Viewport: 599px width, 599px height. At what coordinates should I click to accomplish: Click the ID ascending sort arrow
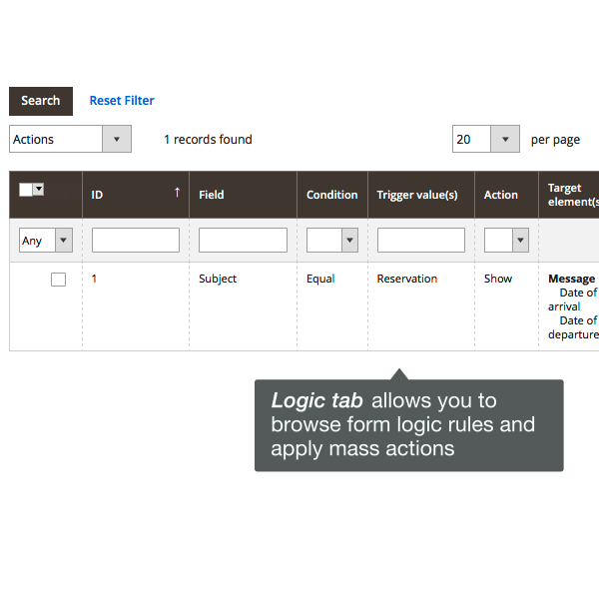tap(177, 192)
